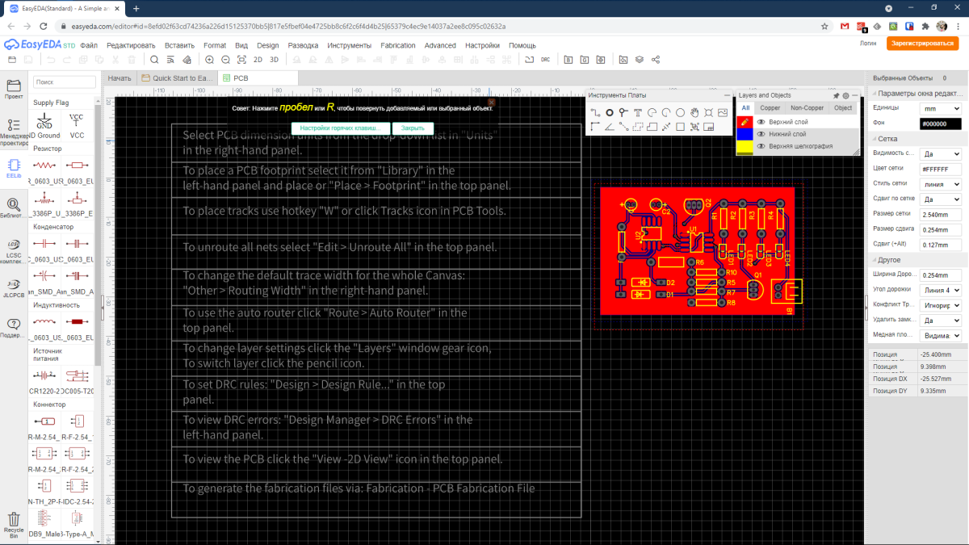This screenshot has height=545, width=969.
Task: Switch to the Quick Start tab
Action: pyautogui.click(x=178, y=78)
